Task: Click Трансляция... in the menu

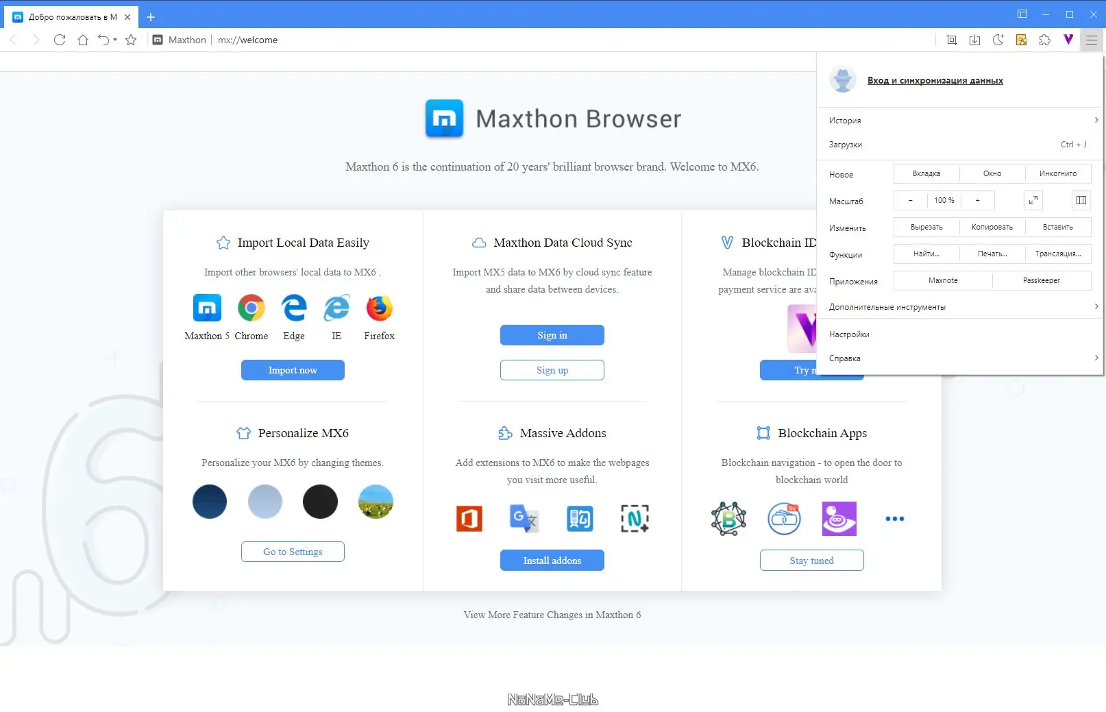Action: pos(1058,254)
